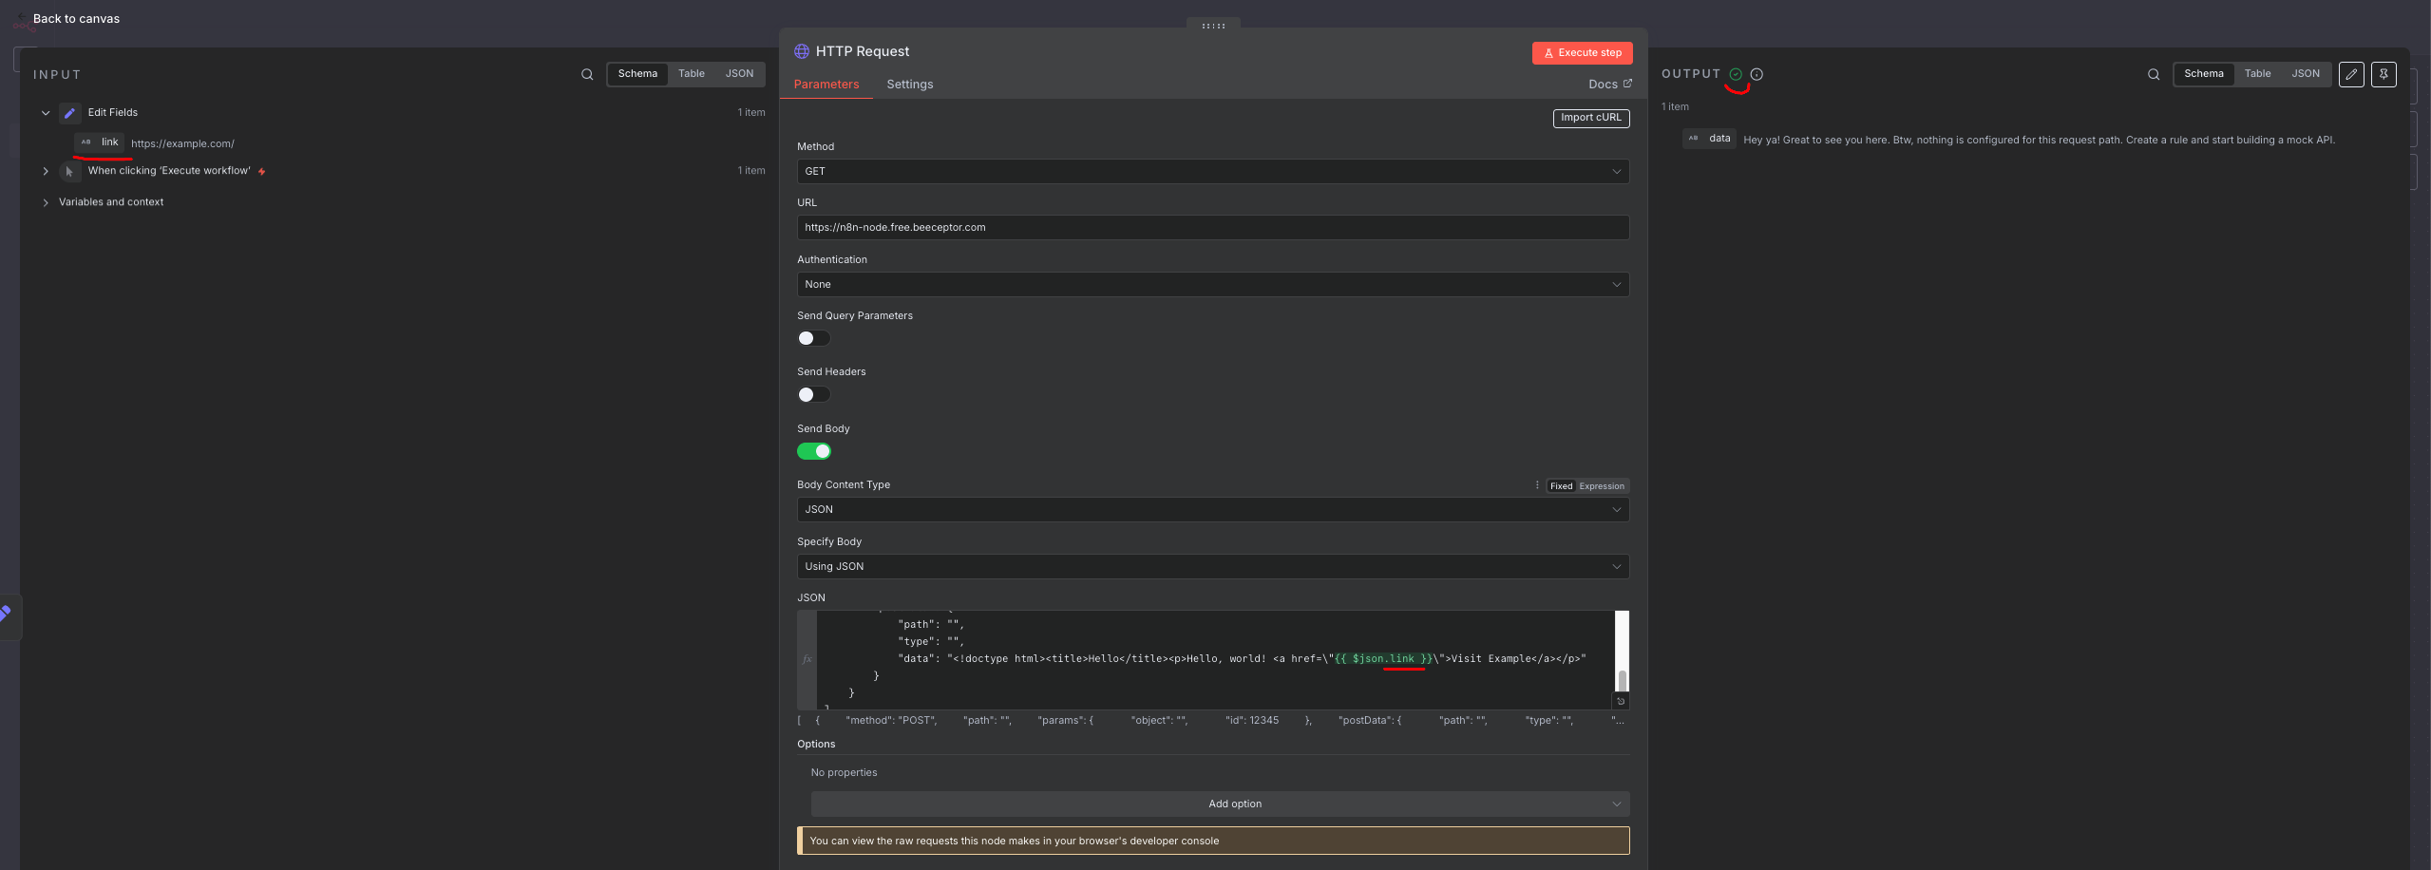
Task: Click the Body Content Type options dots
Action: (1537, 485)
